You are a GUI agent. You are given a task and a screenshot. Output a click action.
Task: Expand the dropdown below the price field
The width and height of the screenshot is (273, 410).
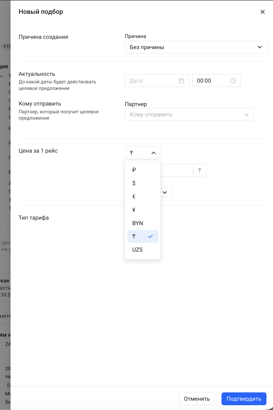click(x=165, y=193)
